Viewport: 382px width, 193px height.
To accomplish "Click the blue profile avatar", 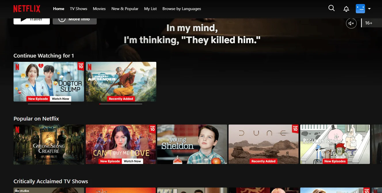I will pos(360,9).
